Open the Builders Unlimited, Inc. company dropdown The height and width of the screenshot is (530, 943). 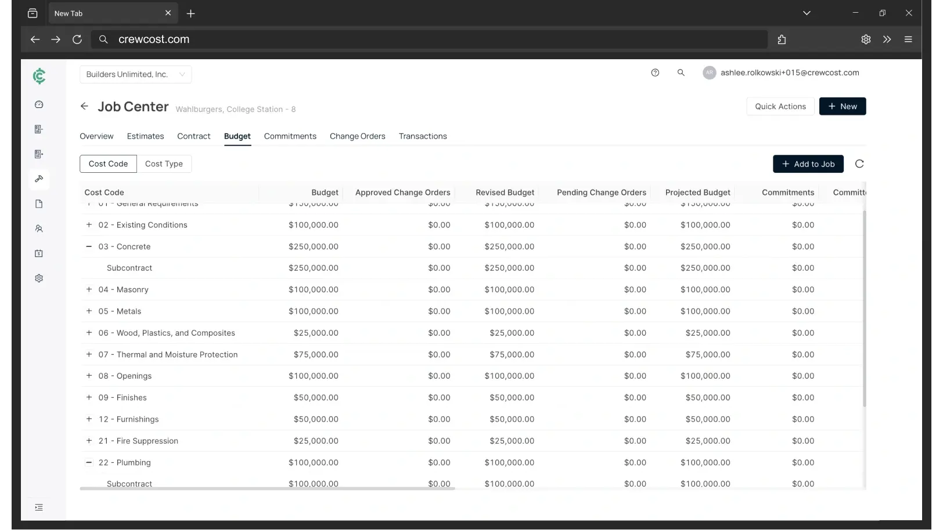[135, 74]
